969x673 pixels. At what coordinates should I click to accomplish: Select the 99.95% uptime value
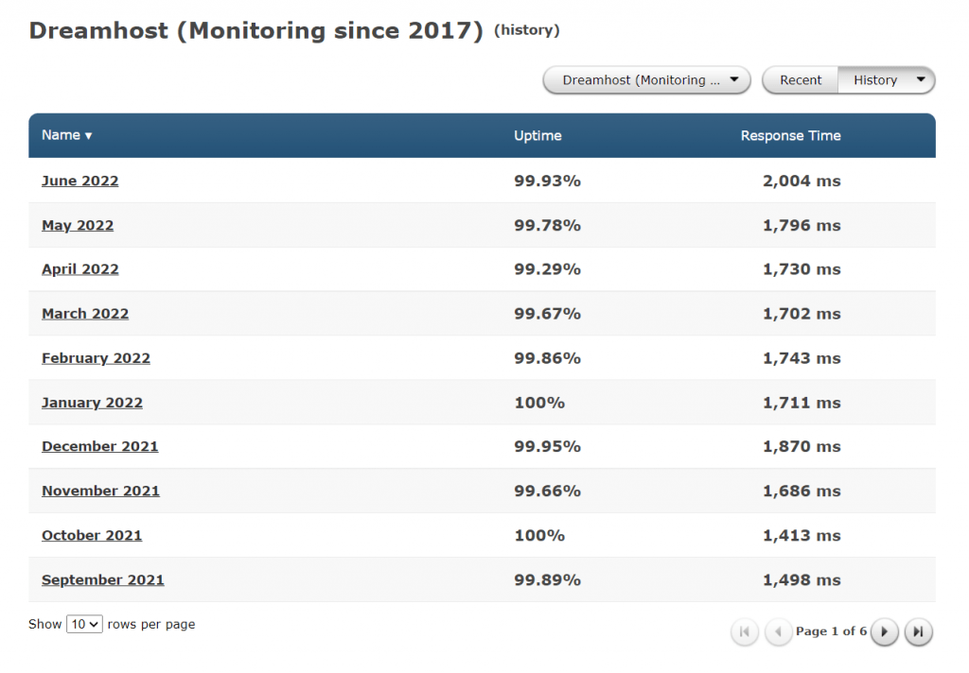pos(547,446)
